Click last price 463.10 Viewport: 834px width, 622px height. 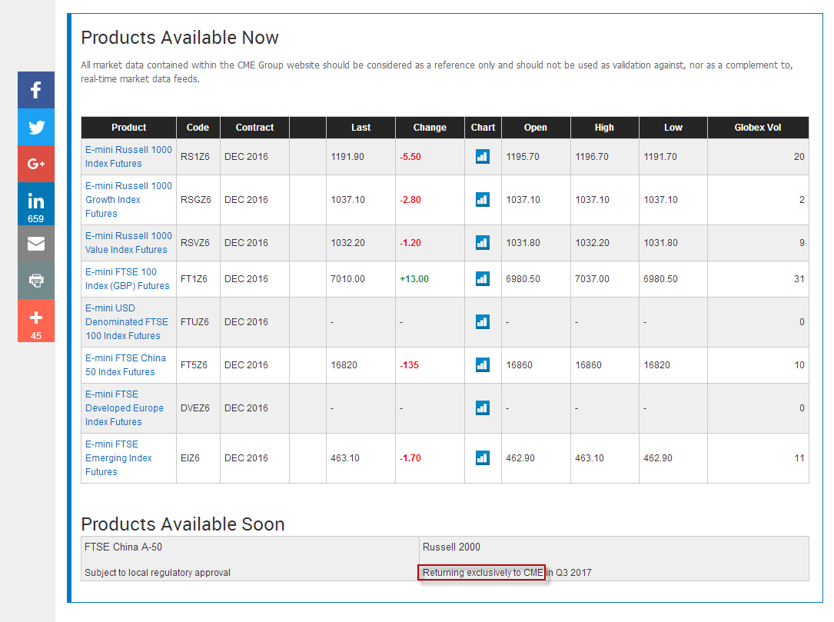[344, 459]
